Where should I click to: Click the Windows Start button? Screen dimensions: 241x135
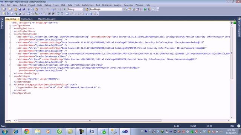5,132
